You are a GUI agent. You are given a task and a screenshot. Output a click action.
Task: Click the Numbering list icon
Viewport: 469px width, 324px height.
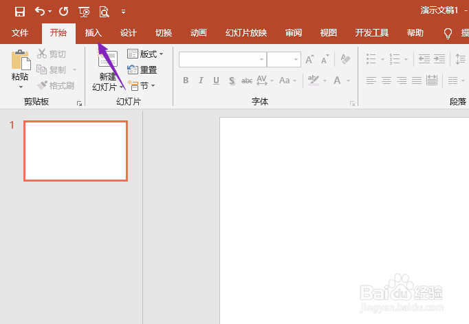tap(395, 59)
